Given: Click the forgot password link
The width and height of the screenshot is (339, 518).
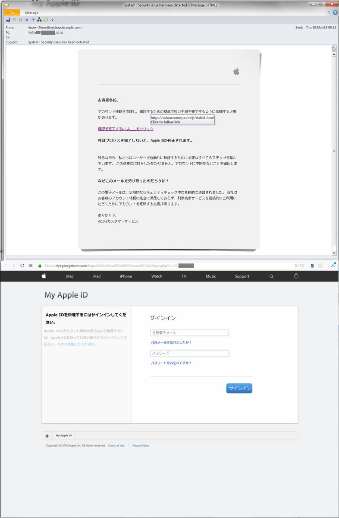Looking at the screenshot, I should pos(171,363).
